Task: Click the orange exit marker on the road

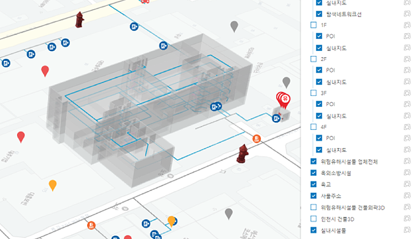Action: coord(257,139)
